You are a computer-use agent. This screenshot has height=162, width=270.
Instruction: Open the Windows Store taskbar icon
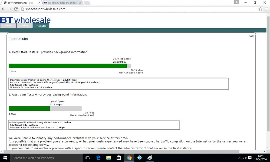(119, 158)
